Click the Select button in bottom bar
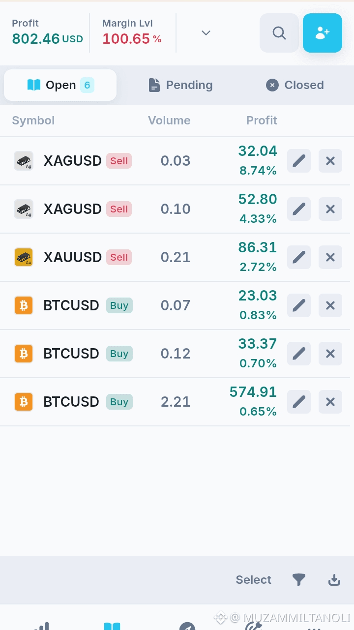 click(x=253, y=580)
